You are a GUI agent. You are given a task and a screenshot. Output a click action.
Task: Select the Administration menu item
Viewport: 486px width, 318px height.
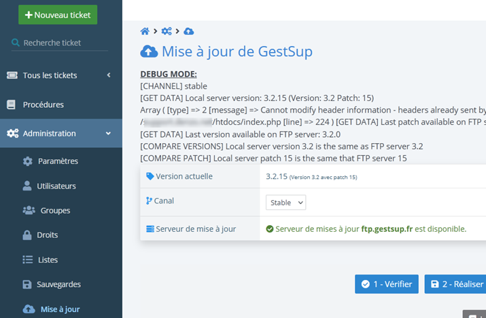tap(61, 133)
